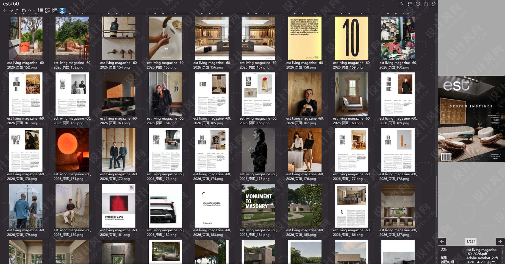
Task: Select the MONUMENT TO MASONRY page thumbnail
Action: [x=258, y=206]
